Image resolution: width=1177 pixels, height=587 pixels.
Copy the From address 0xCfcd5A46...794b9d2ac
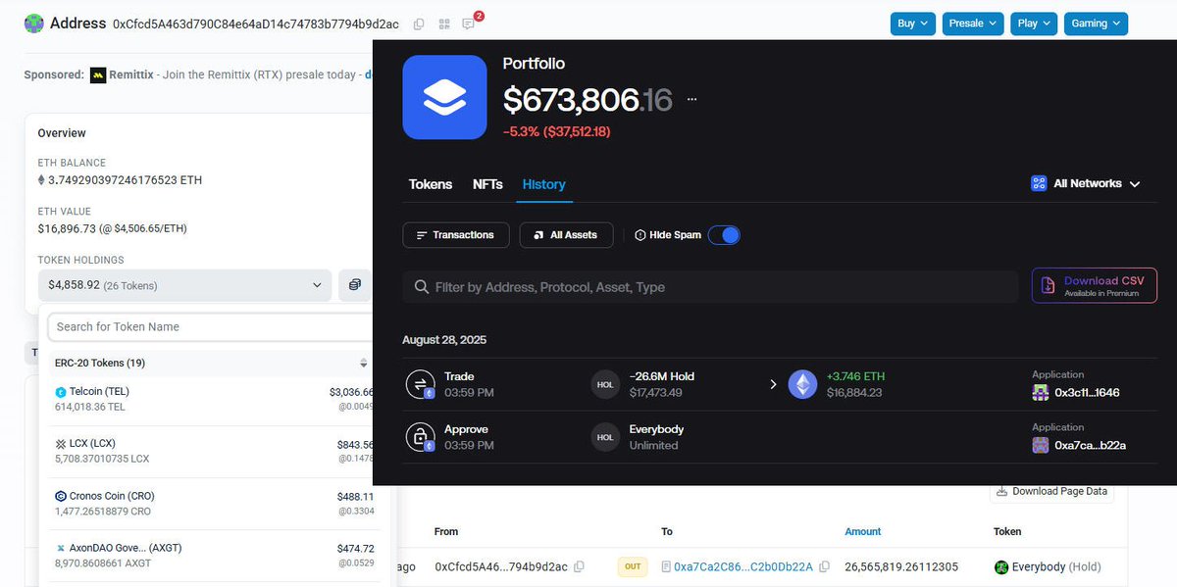click(x=579, y=566)
